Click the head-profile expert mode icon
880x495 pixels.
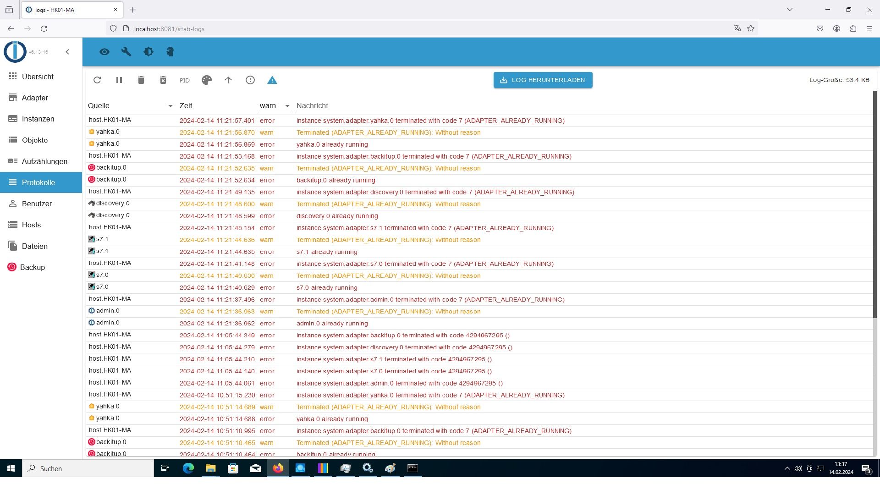(170, 52)
